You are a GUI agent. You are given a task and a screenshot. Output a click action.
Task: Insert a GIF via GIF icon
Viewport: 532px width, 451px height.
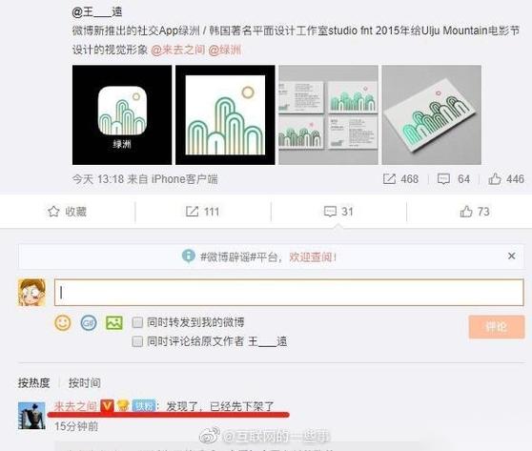(x=89, y=322)
